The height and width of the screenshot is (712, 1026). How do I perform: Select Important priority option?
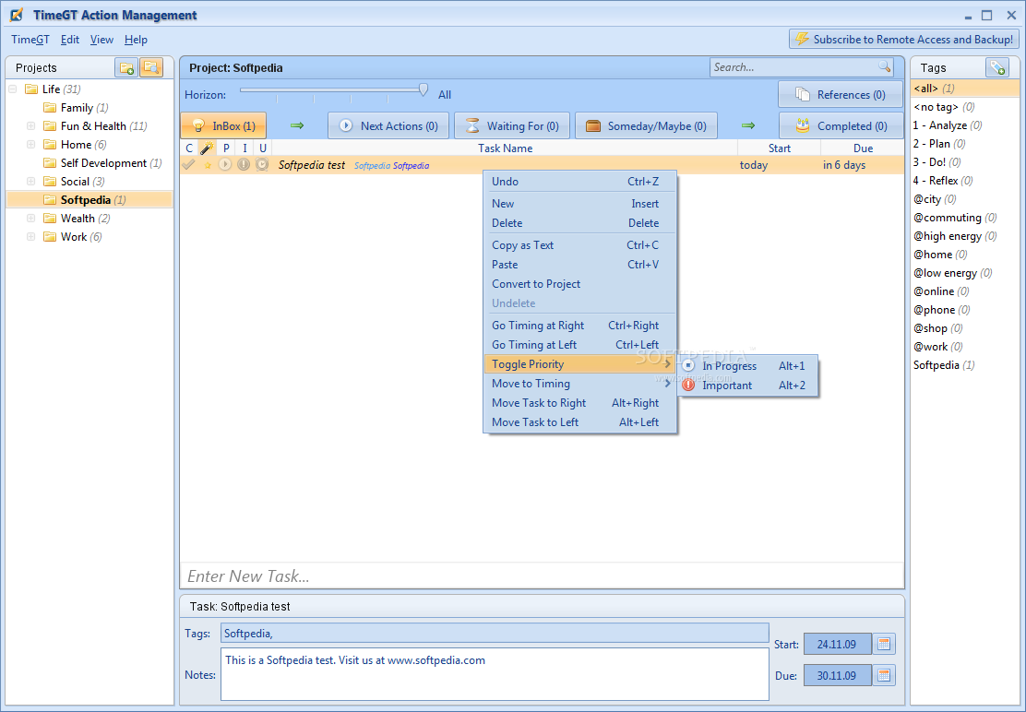coord(748,386)
